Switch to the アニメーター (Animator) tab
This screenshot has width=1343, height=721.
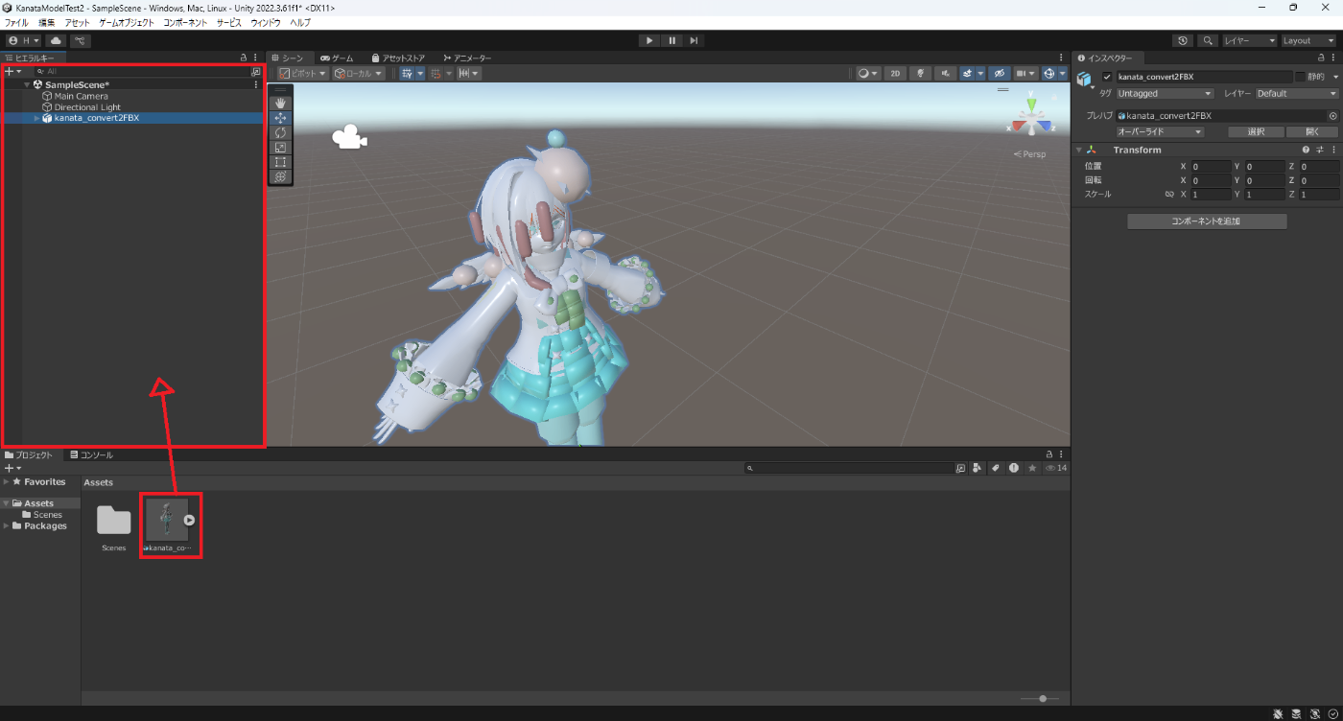point(465,58)
